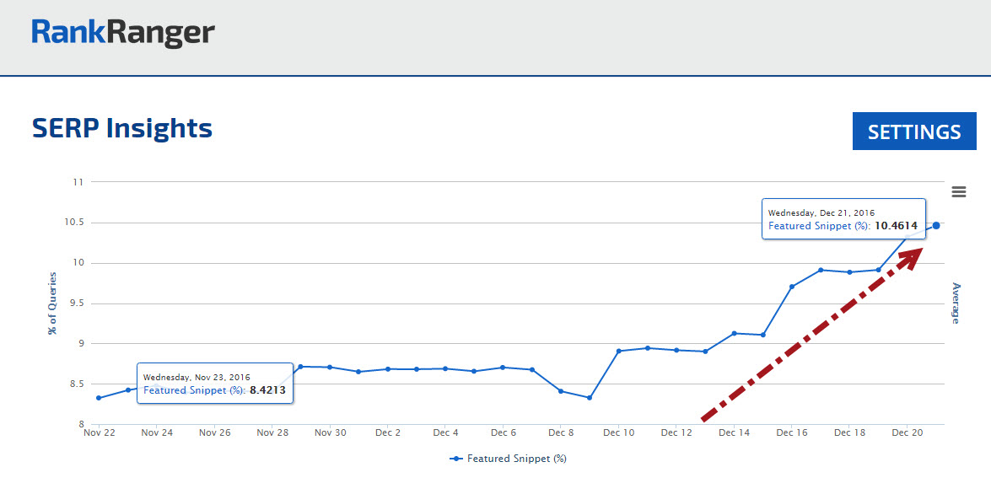Select the Dec 21 highlighted data point
This screenshot has width=991, height=478.
coord(936,225)
